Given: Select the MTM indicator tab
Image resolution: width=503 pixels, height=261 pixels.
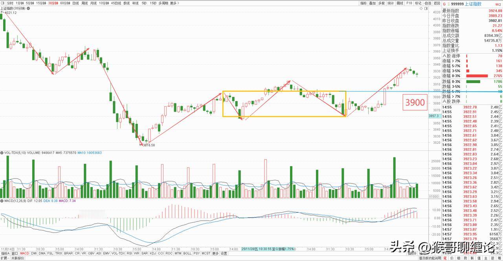Looking at the screenshot, I should (178, 253).
